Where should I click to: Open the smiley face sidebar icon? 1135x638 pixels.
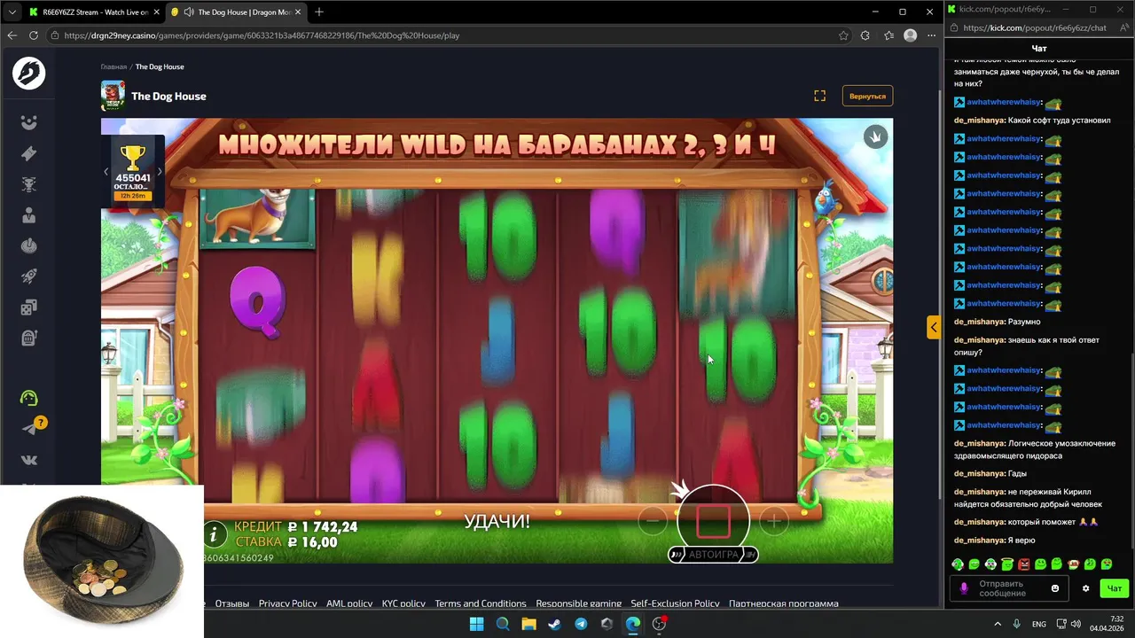(x=29, y=122)
